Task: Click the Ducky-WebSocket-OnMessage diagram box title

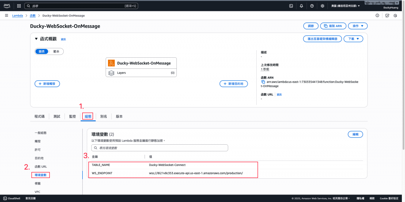Action: [144, 63]
